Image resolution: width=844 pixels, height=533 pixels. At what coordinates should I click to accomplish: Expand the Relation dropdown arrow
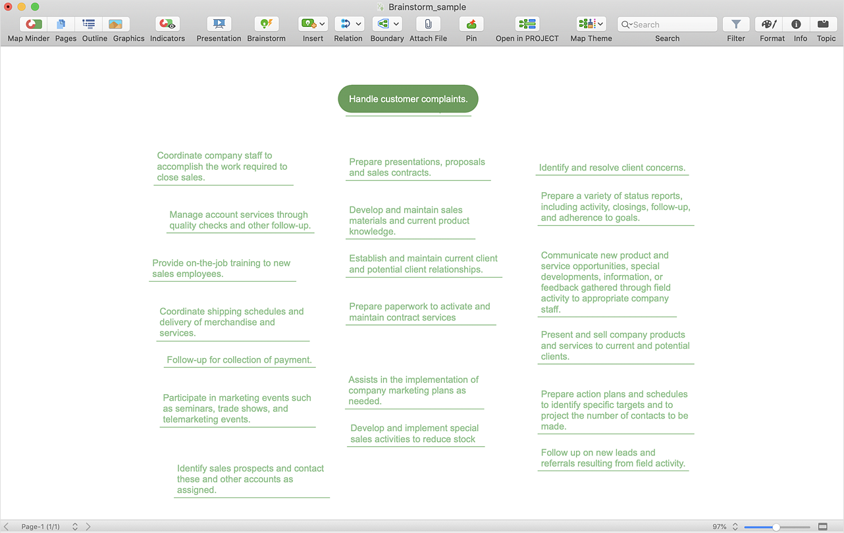pyautogui.click(x=358, y=24)
